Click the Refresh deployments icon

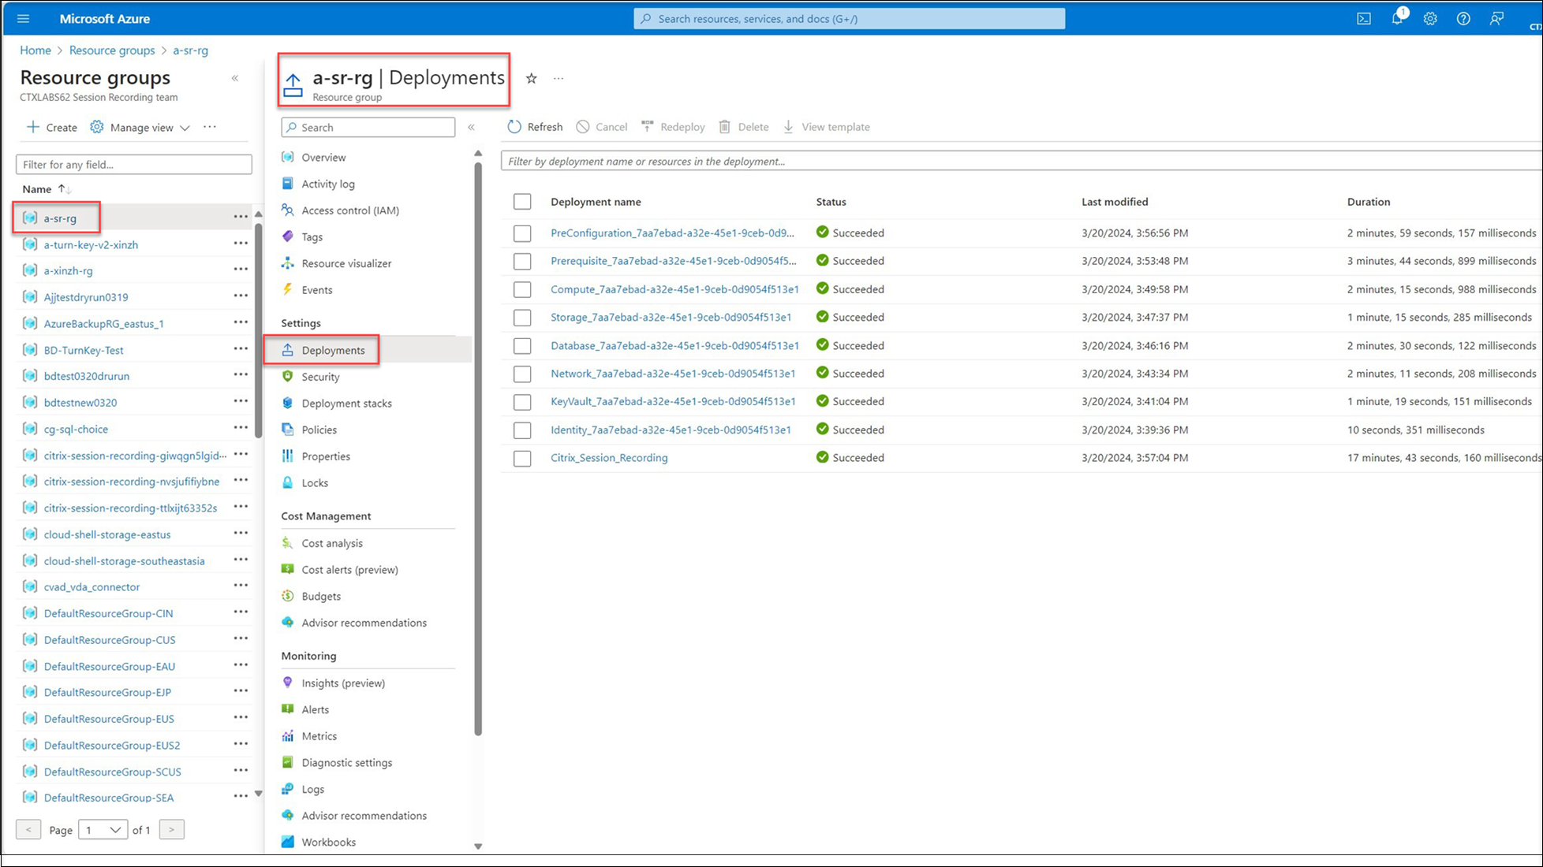[x=514, y=127]
